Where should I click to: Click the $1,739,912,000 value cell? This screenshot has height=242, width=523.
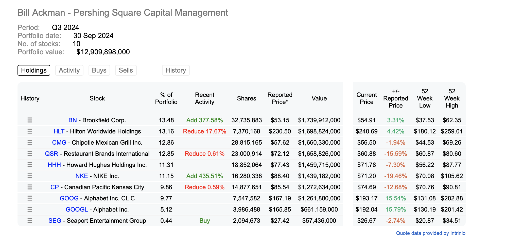coord(319,120)
